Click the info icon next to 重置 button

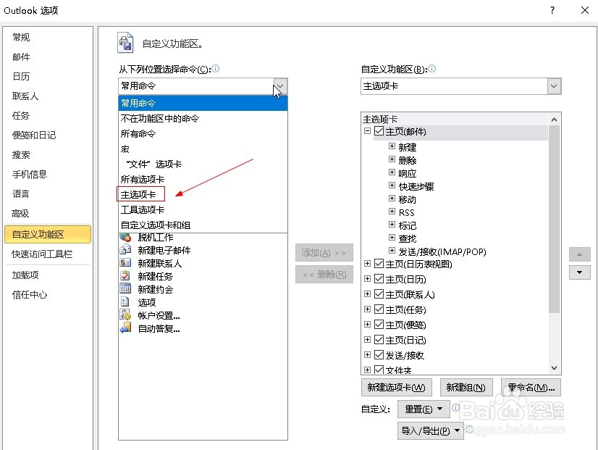pyautogui.click(x=455, y=408)
